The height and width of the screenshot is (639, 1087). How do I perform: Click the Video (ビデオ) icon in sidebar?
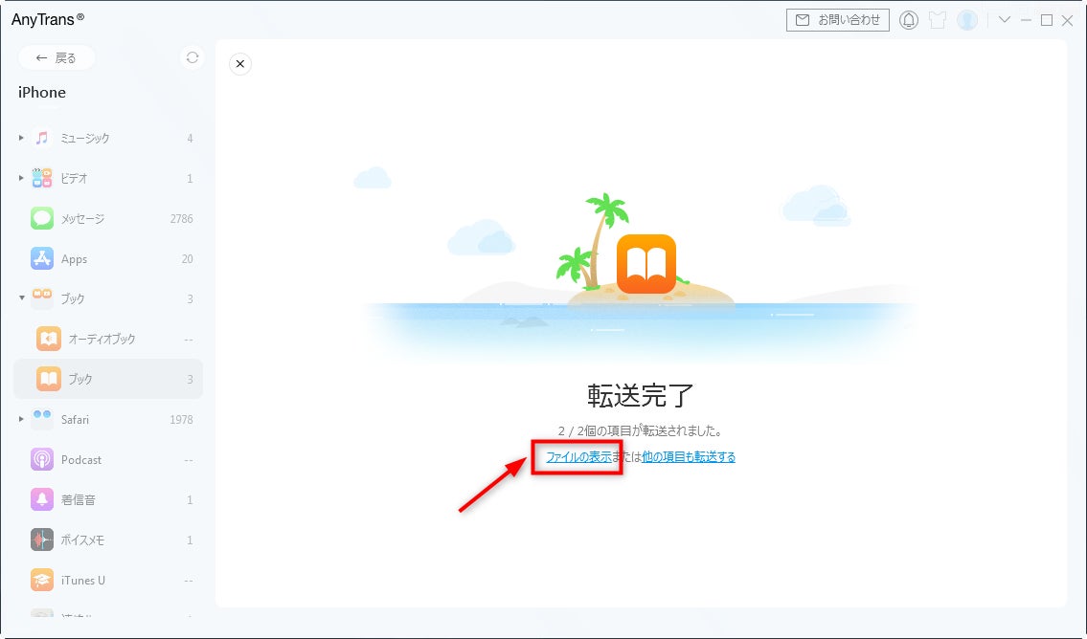click(x=41, y=178)
